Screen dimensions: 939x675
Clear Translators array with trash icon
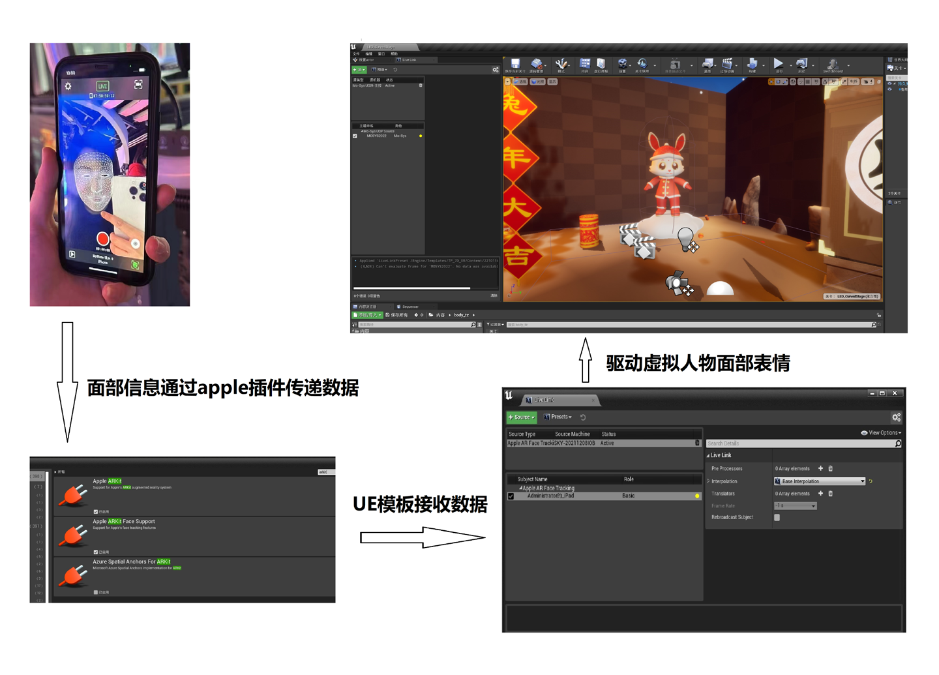830,494
